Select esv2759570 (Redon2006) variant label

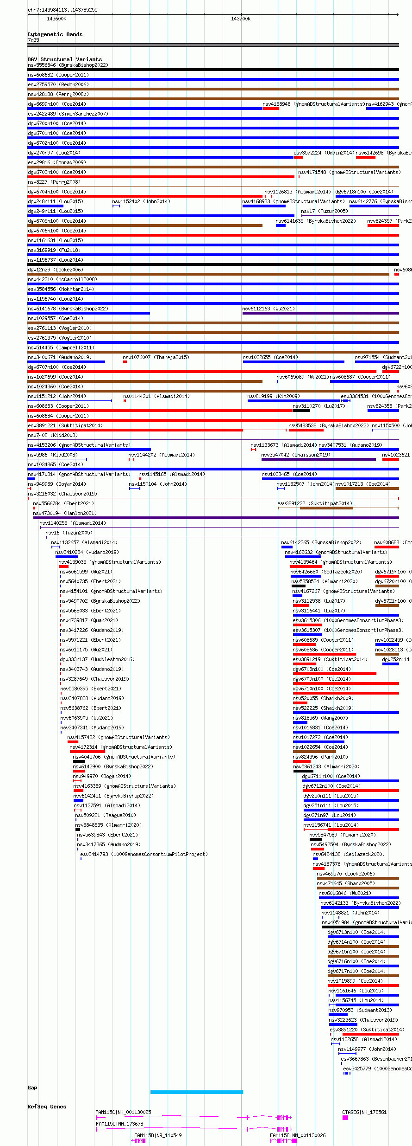[58, 84]
